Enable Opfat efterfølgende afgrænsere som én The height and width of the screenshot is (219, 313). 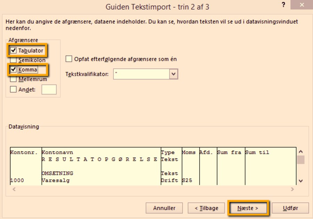[x=69, y=59]
